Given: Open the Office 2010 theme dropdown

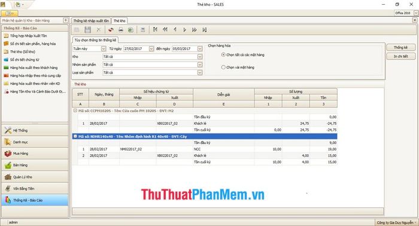Looking at the screenshot, I should [416, 13].
